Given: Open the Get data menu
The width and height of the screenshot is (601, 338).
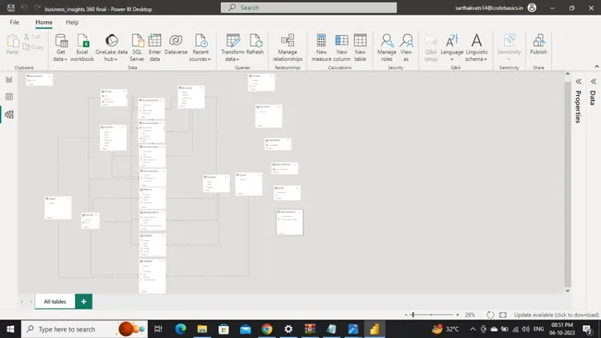Looking at the screenshot, I should (x=60, y=47).
